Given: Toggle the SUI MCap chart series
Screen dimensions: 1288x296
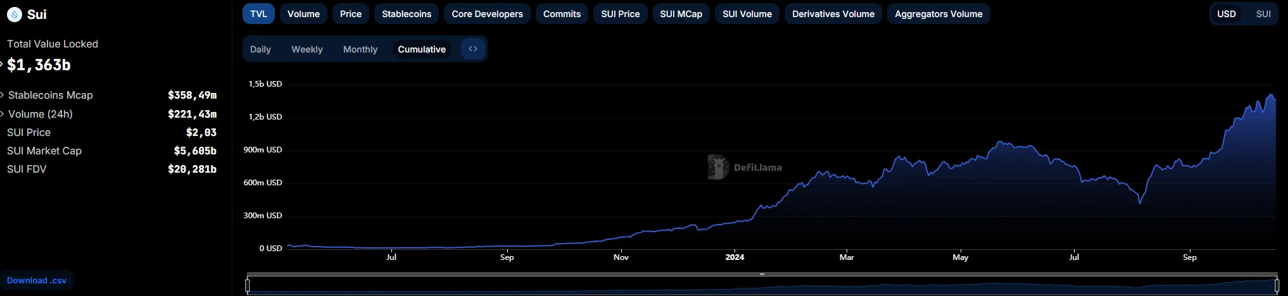Looking at the screenshot, I should 681,14.
